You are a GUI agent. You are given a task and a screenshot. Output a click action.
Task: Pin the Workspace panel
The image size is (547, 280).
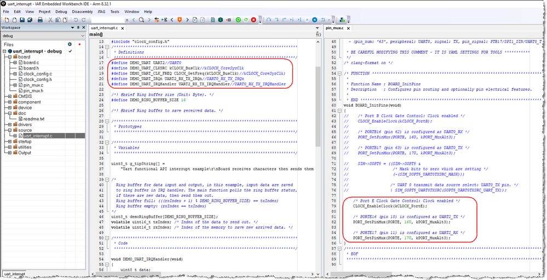[78, 27]
